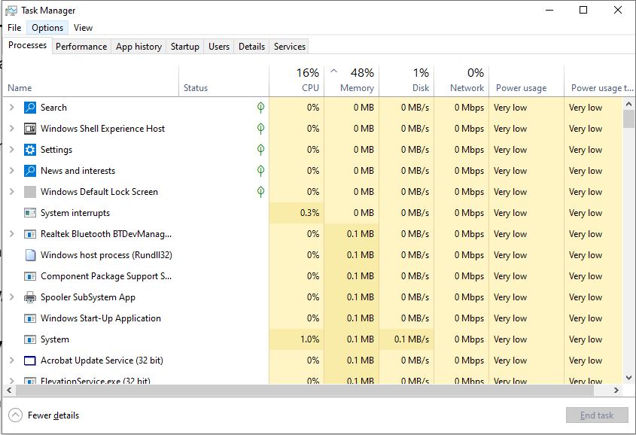The width and height of the screenshot is (636, 435).
Task: Click the 1.0% CPU value for System
Action: (309, 339)
